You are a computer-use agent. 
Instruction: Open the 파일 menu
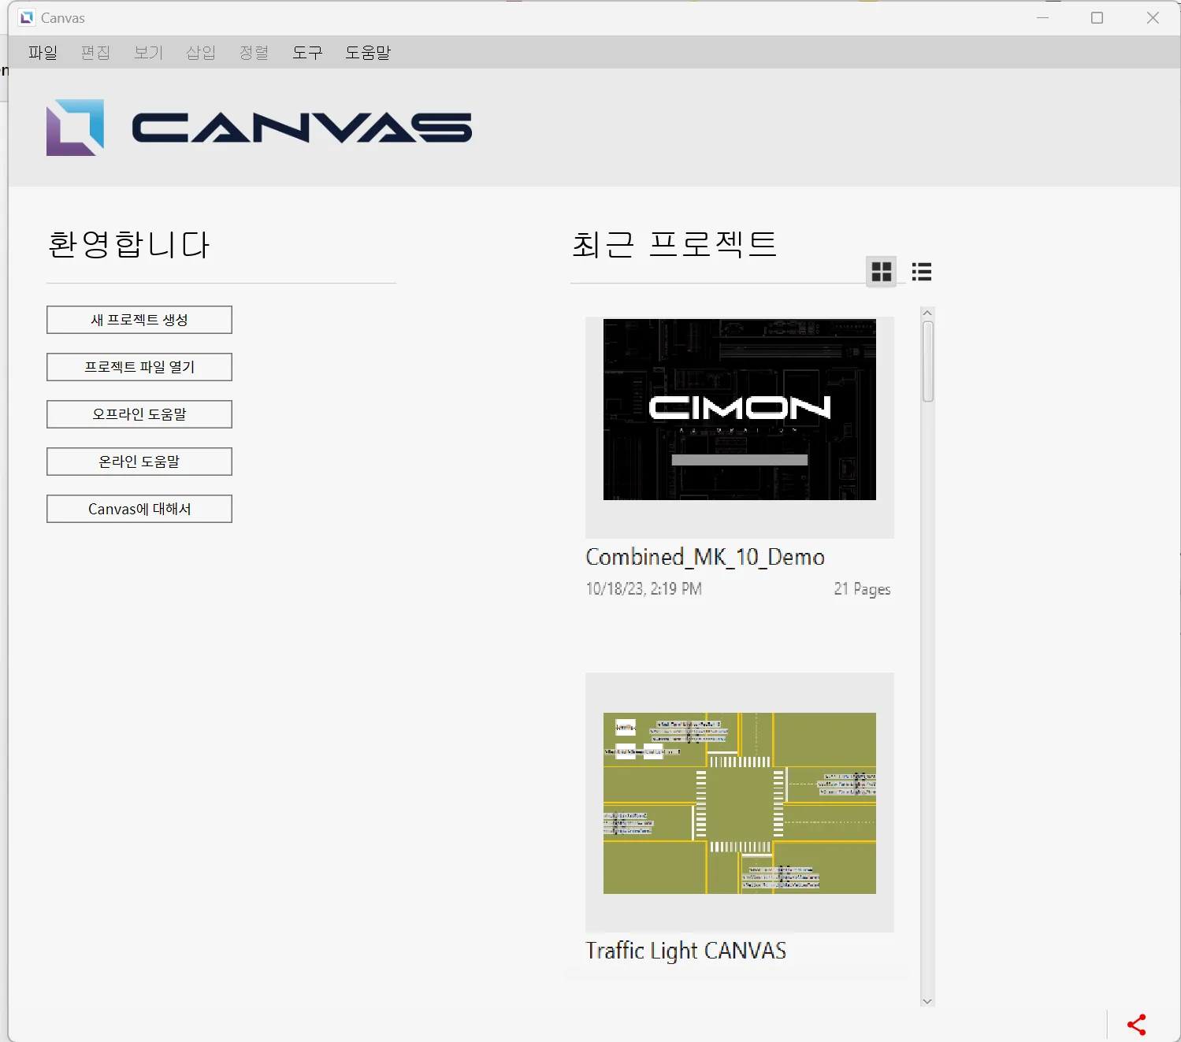(x=43, y=53)
